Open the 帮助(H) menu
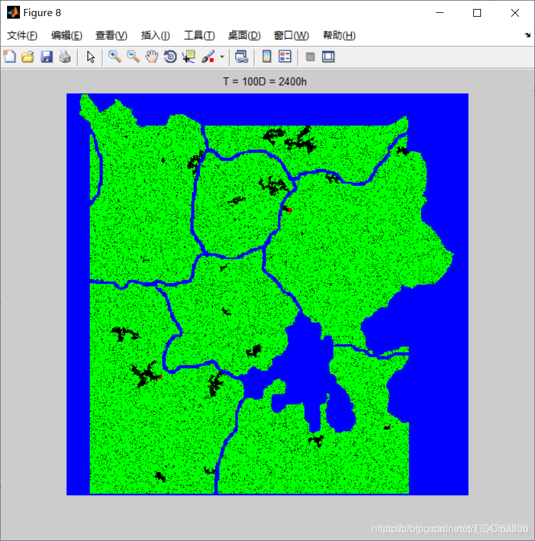The image size is (535, 541). pos(339,35)
